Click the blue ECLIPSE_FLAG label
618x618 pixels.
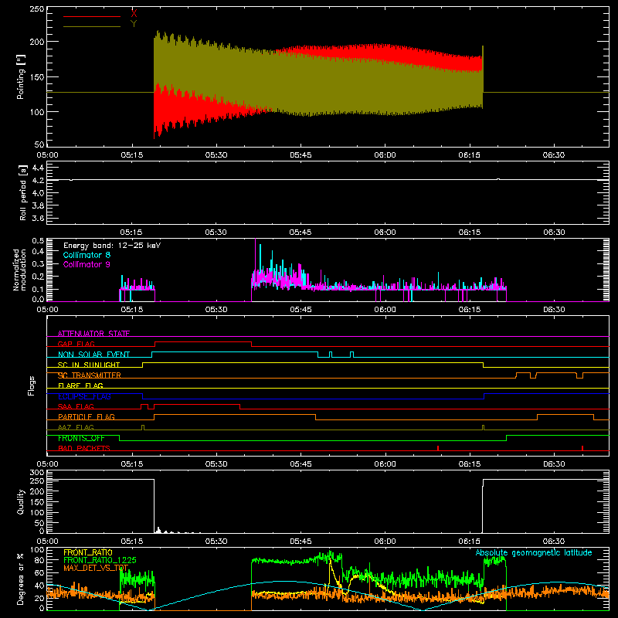pos(84,396)
